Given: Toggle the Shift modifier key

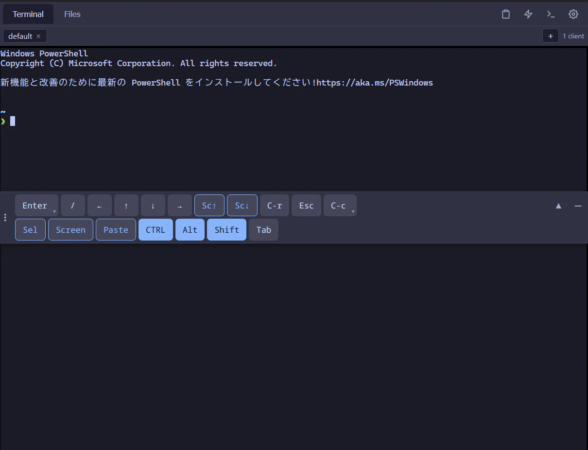Looking at the screenshot, I should 226,229.
